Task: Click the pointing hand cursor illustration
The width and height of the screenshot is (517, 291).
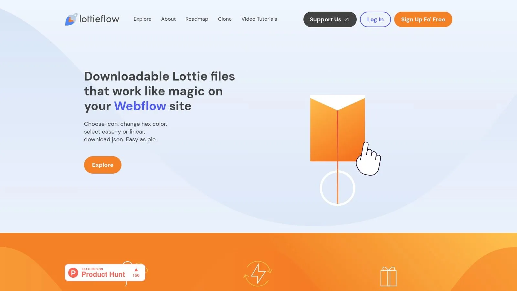Action: click(368, 159)
